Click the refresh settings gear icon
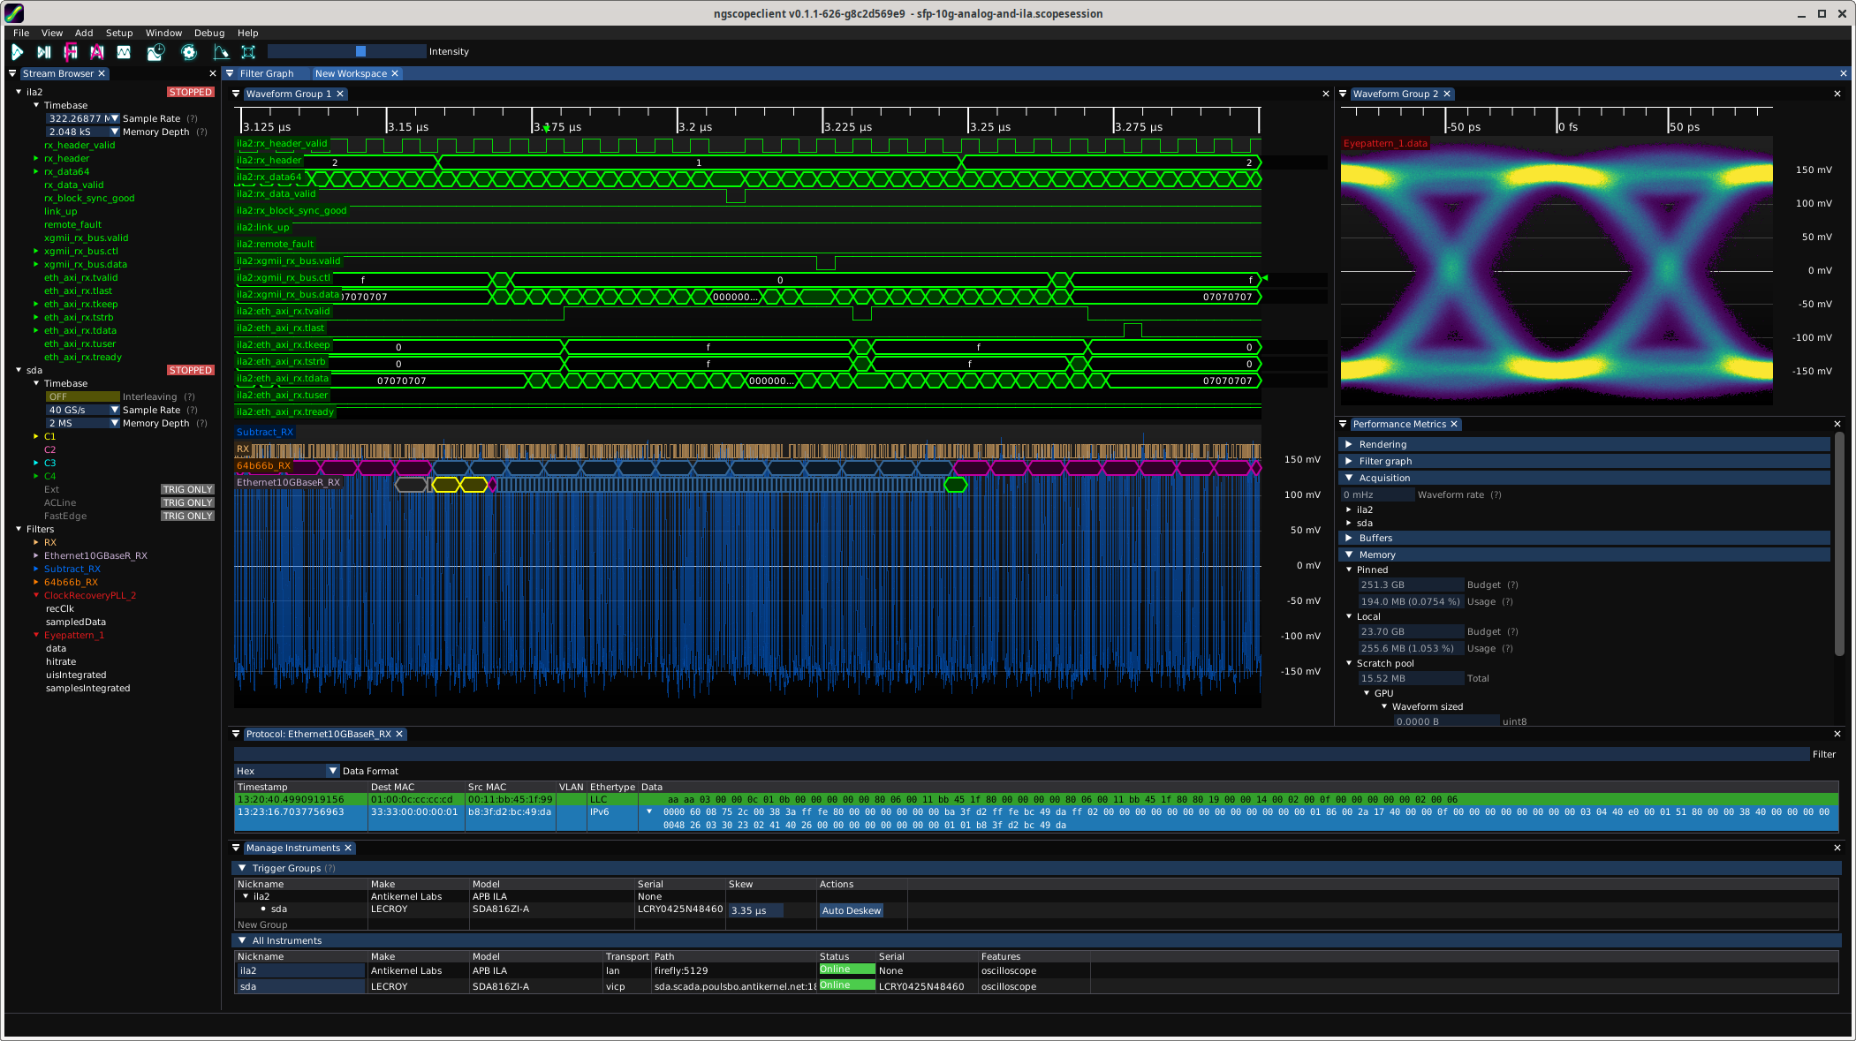Viewport: 1856px width, 1041px height. [189, 52]
